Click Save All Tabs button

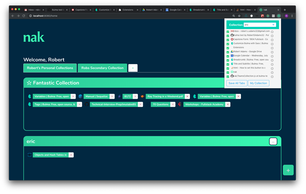237,83
